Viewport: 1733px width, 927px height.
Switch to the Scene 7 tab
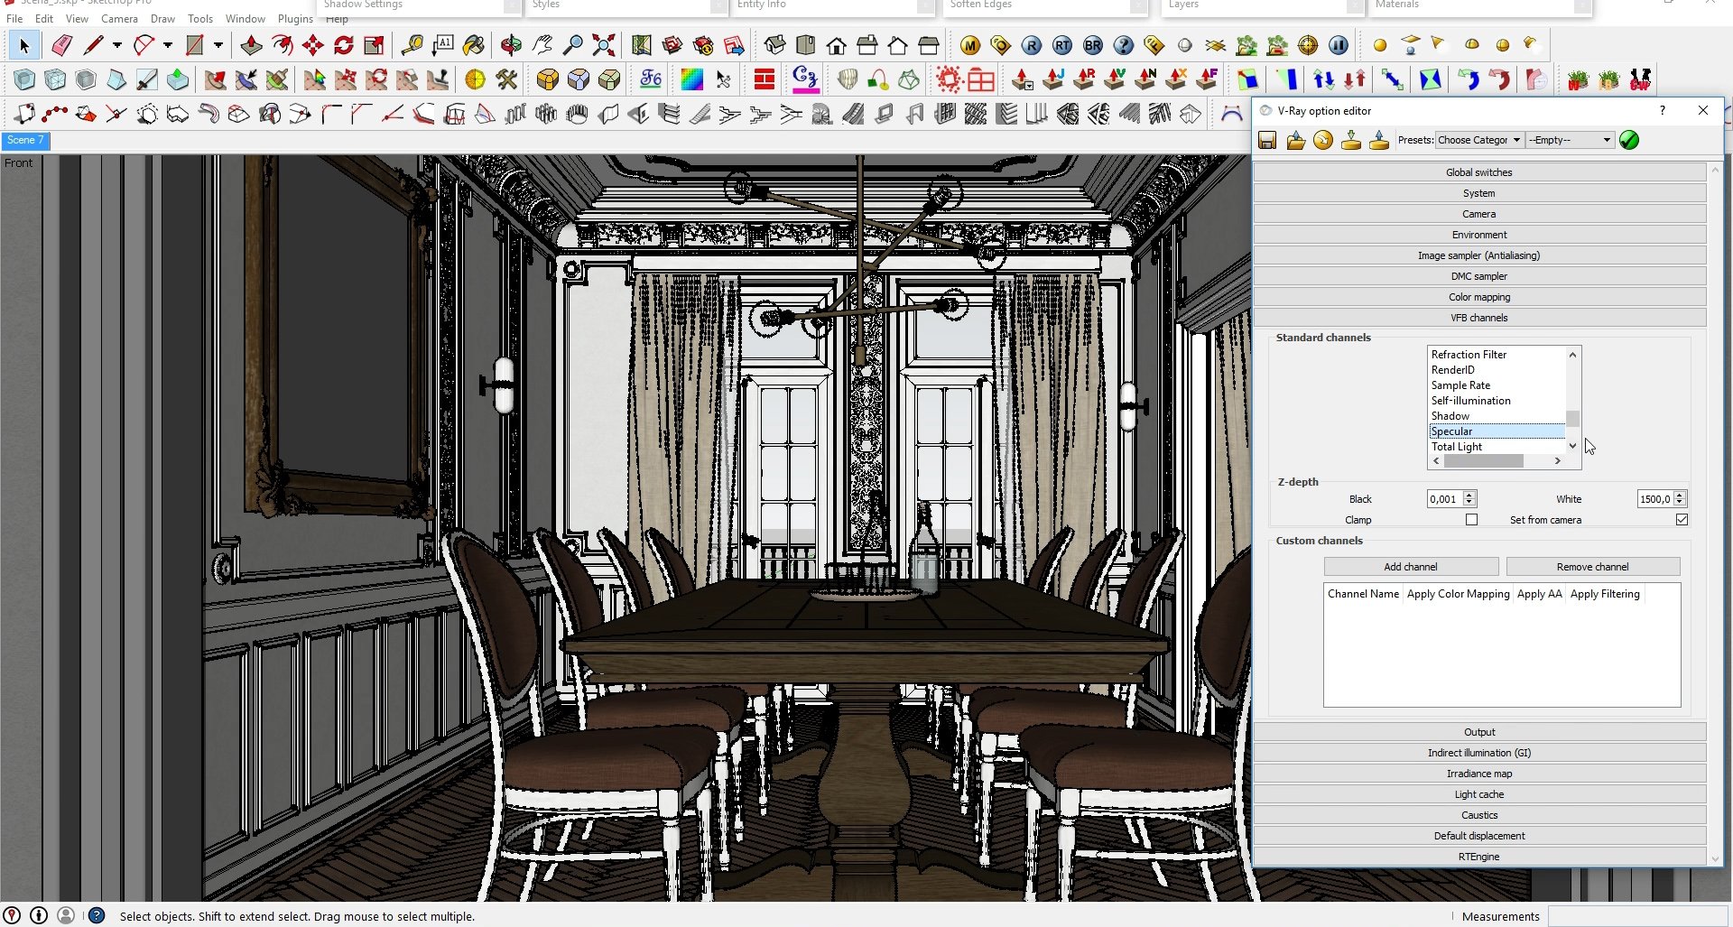pos(24,141)
